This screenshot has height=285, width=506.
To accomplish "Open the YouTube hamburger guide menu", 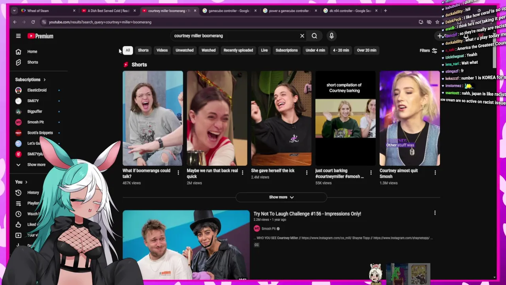I will tap(18, 36).
